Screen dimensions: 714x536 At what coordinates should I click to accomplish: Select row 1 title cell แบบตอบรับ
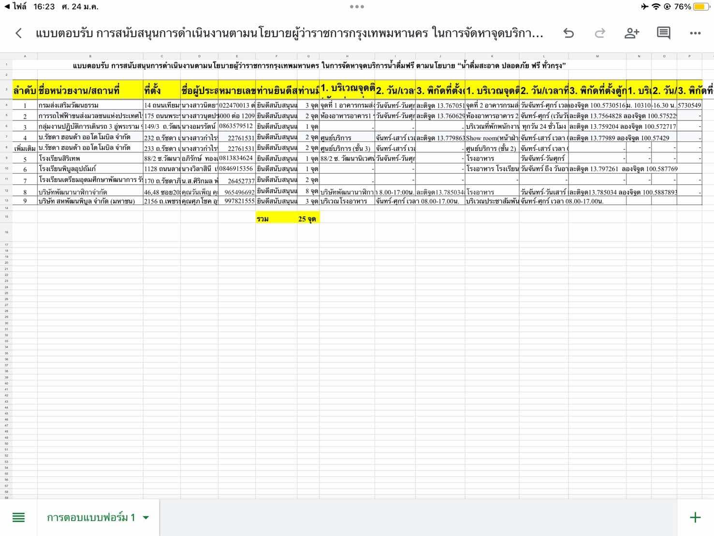coord(319,65)
